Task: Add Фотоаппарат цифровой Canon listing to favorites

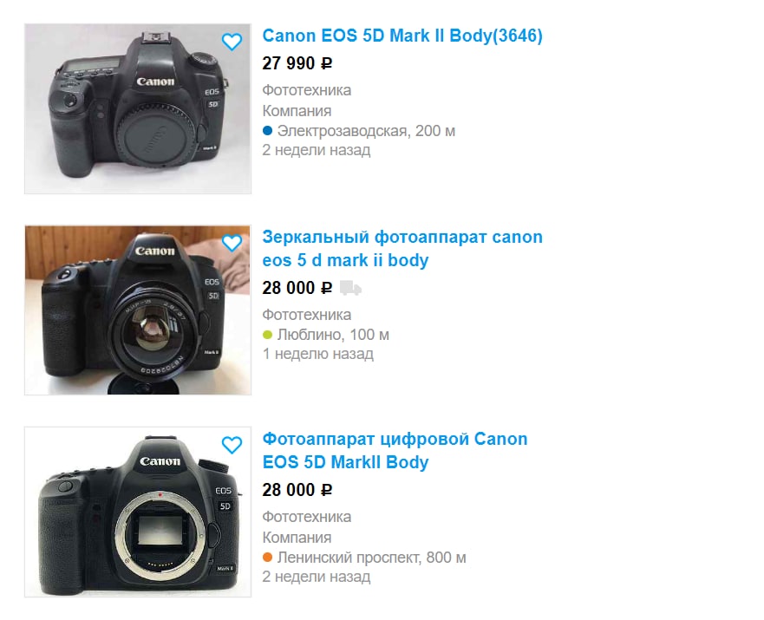Action: (232, 445)
